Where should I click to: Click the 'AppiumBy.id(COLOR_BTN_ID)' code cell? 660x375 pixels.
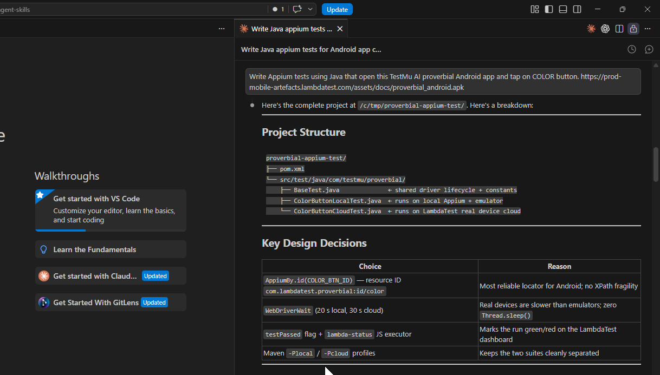point(309,280)
